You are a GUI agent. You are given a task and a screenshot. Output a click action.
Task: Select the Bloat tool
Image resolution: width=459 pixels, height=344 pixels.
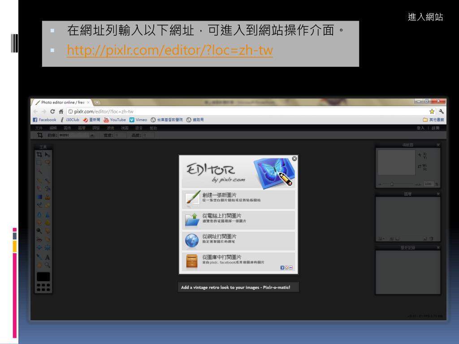pos(39,247)
